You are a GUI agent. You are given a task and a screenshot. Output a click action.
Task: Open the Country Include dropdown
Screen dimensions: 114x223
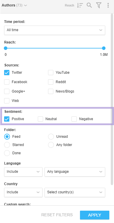pyautogui.click(x=23, y=192)
